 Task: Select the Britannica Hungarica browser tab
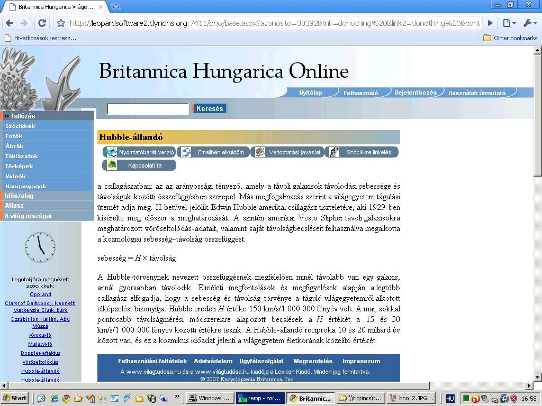click(x=55, y=7)
